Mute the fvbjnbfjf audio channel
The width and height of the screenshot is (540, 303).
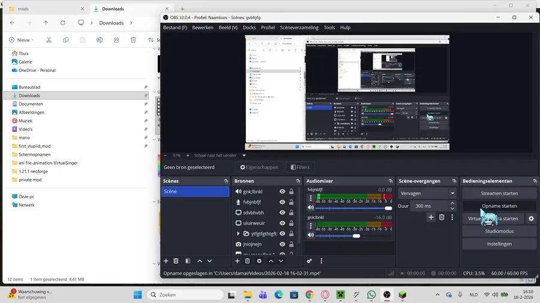(x=311, y=208)
